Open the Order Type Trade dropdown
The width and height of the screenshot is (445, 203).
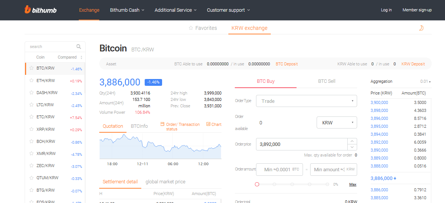coord(306,101)
